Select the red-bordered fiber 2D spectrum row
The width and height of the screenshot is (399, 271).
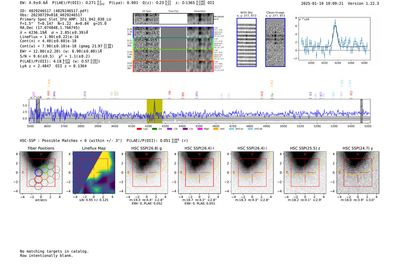173,66
